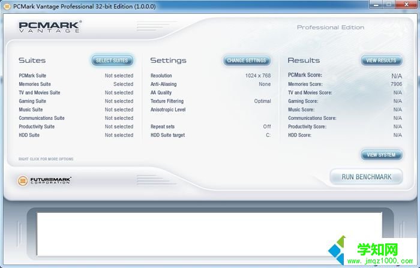Click the Futuremark Corporation logo icon
Image resolution: width=420 pixels, height=268 pixels.
click(23, 181)
